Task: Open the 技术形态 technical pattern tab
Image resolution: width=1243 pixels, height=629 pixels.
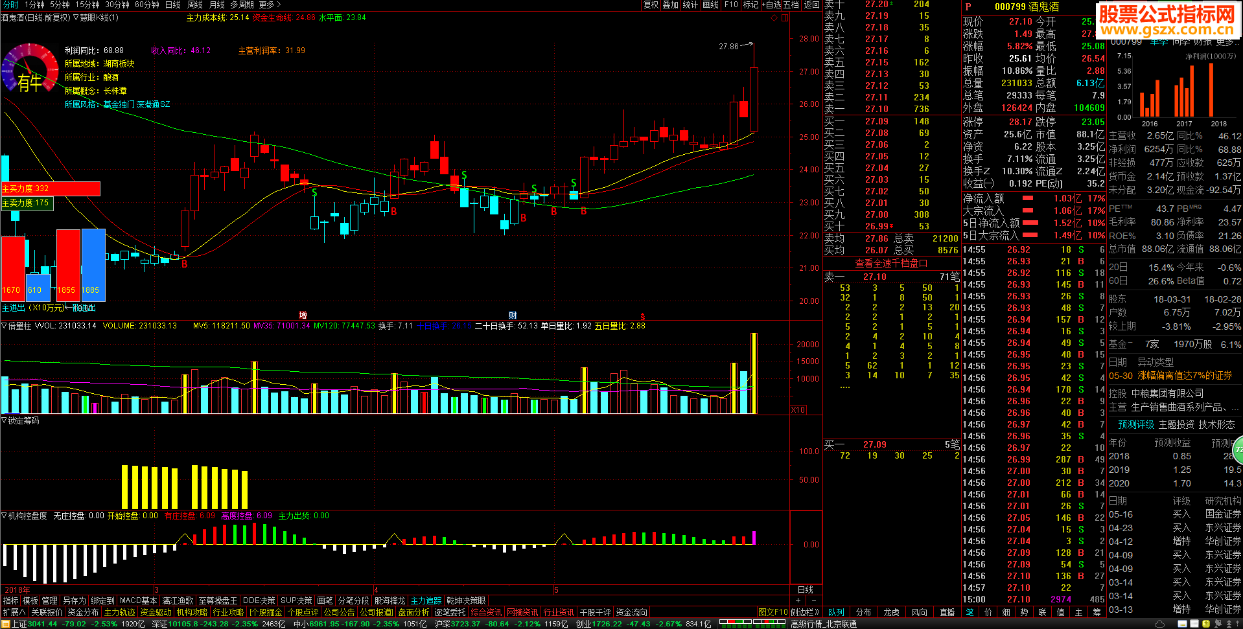Action: 1217,424
